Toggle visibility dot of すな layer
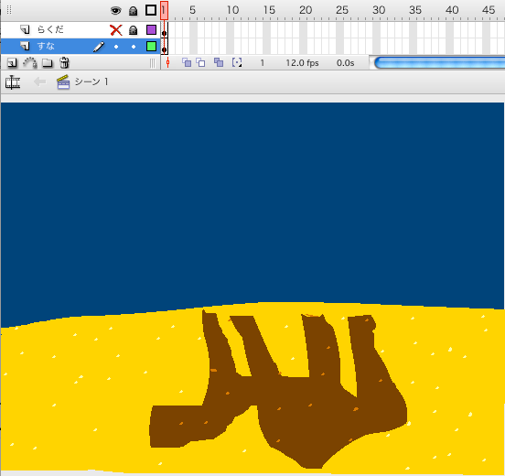 coord(116,47)
